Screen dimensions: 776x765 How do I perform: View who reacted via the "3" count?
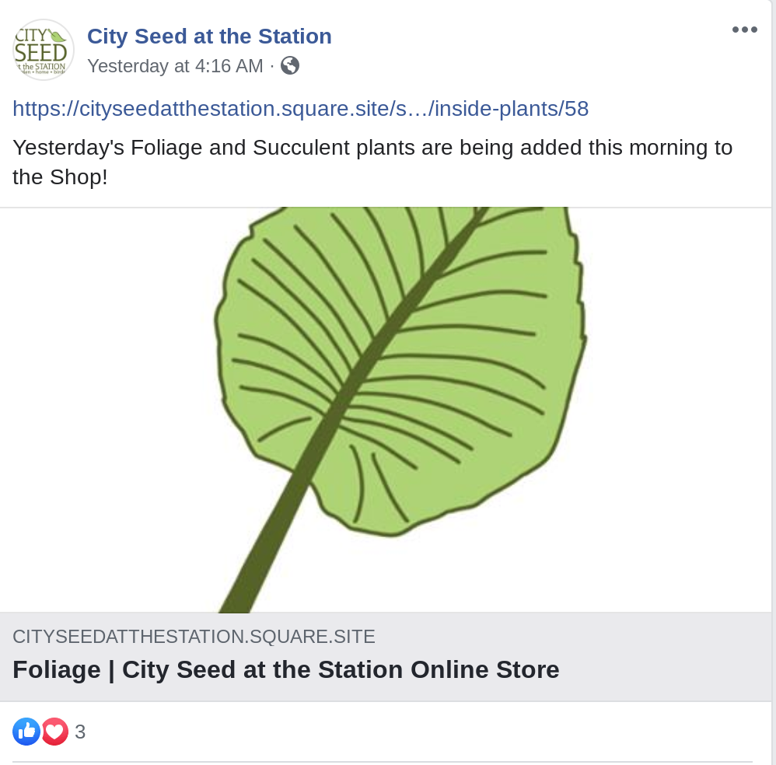[80, 732]
